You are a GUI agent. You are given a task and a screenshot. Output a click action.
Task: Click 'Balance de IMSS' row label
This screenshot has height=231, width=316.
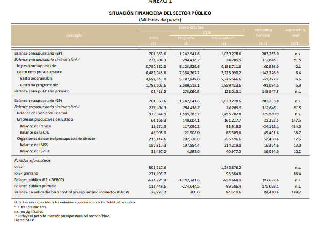[34, 145]
